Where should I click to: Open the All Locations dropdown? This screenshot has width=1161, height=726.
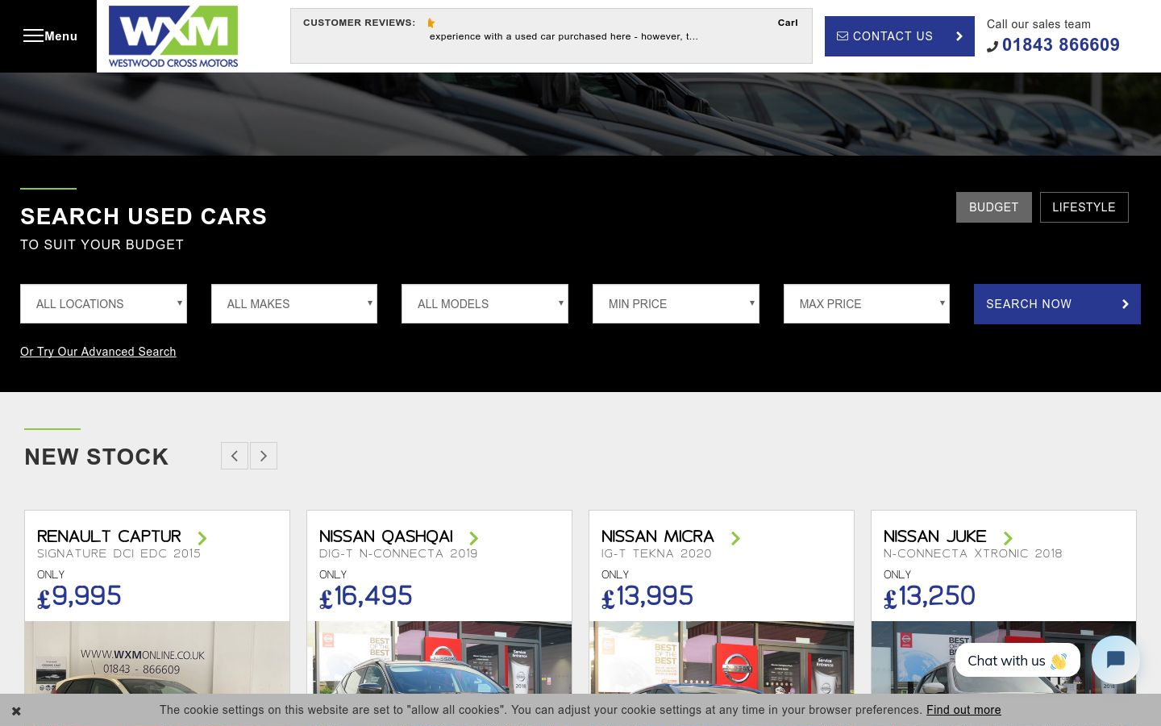coord(103,303)
